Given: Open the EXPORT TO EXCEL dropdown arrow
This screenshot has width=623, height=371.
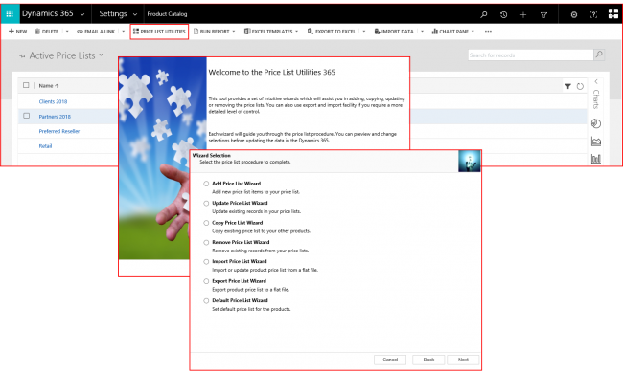Looking at the screenshot, I should pyautogui.click(x=364, y=32).
